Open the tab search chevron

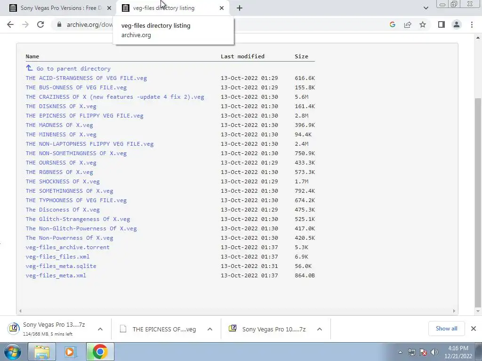[426, 8]
